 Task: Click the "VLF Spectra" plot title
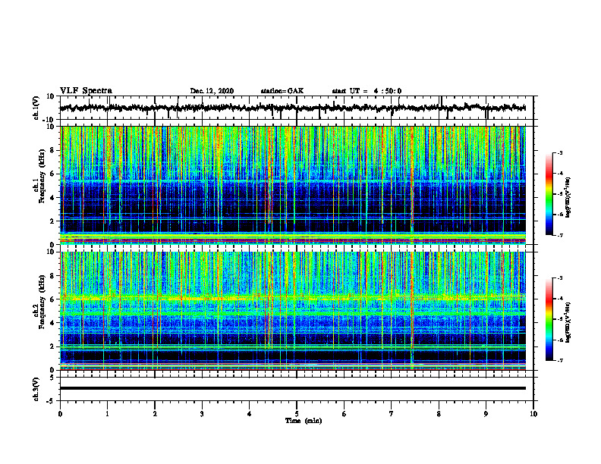(86, 91)
